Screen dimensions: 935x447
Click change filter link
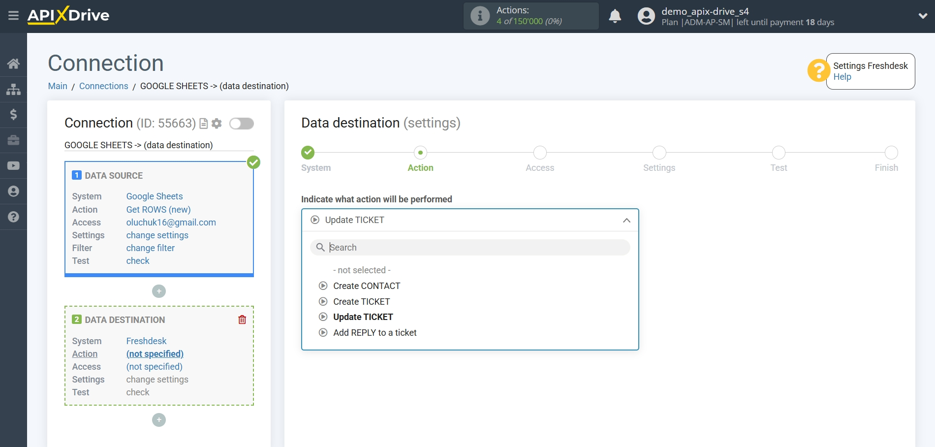151,248
